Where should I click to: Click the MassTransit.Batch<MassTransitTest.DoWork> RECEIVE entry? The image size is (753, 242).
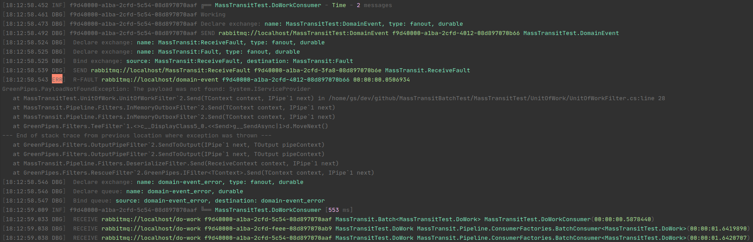(408, 219)
